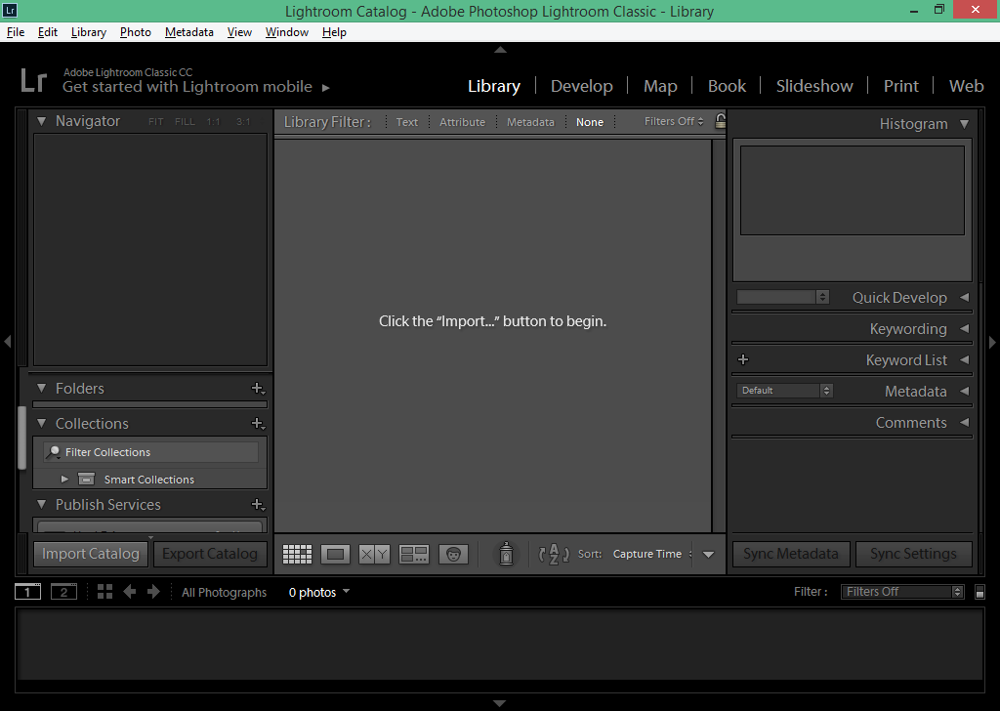The image size is (1000, 711).
Task: Expand the Smart Collections tree item
Action: [64, 479]
